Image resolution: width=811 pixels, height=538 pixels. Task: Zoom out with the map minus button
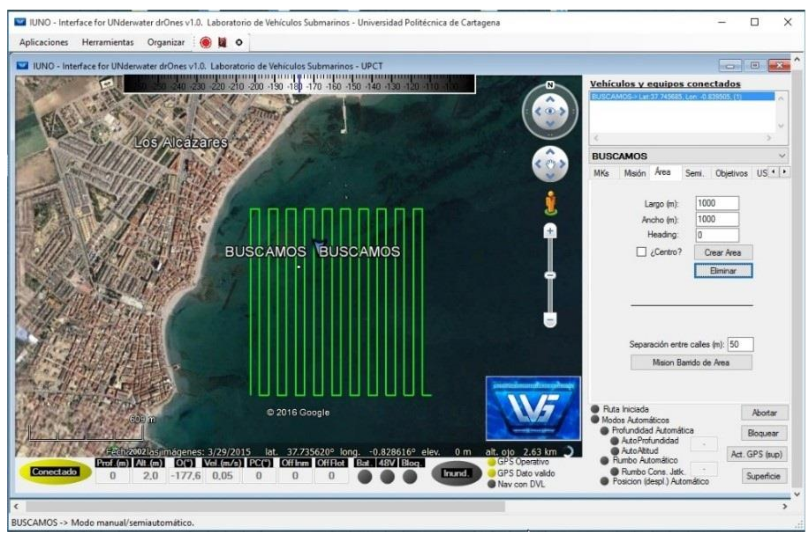tap(550, 320)
